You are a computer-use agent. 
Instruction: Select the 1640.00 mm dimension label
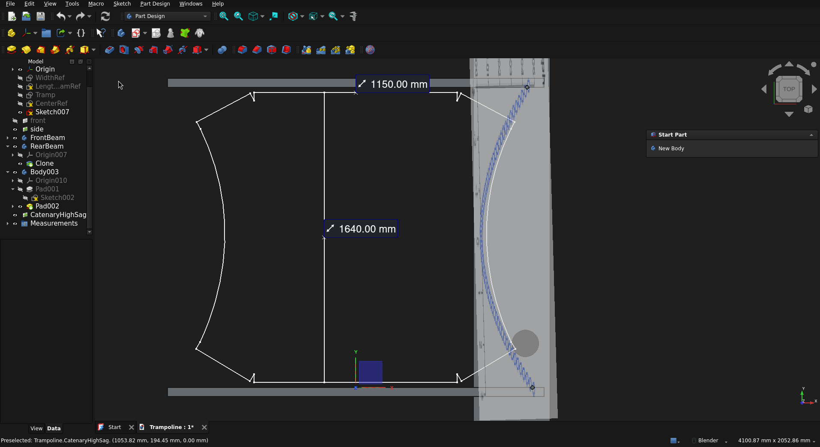361,229
